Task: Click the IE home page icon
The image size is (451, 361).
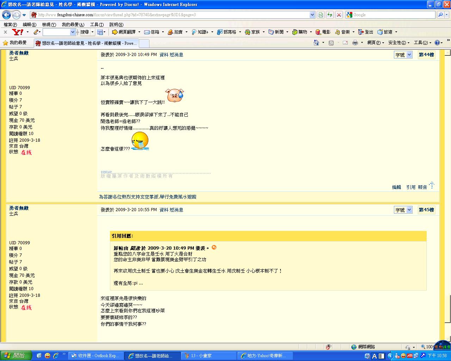Action: [x=316, y=43]
